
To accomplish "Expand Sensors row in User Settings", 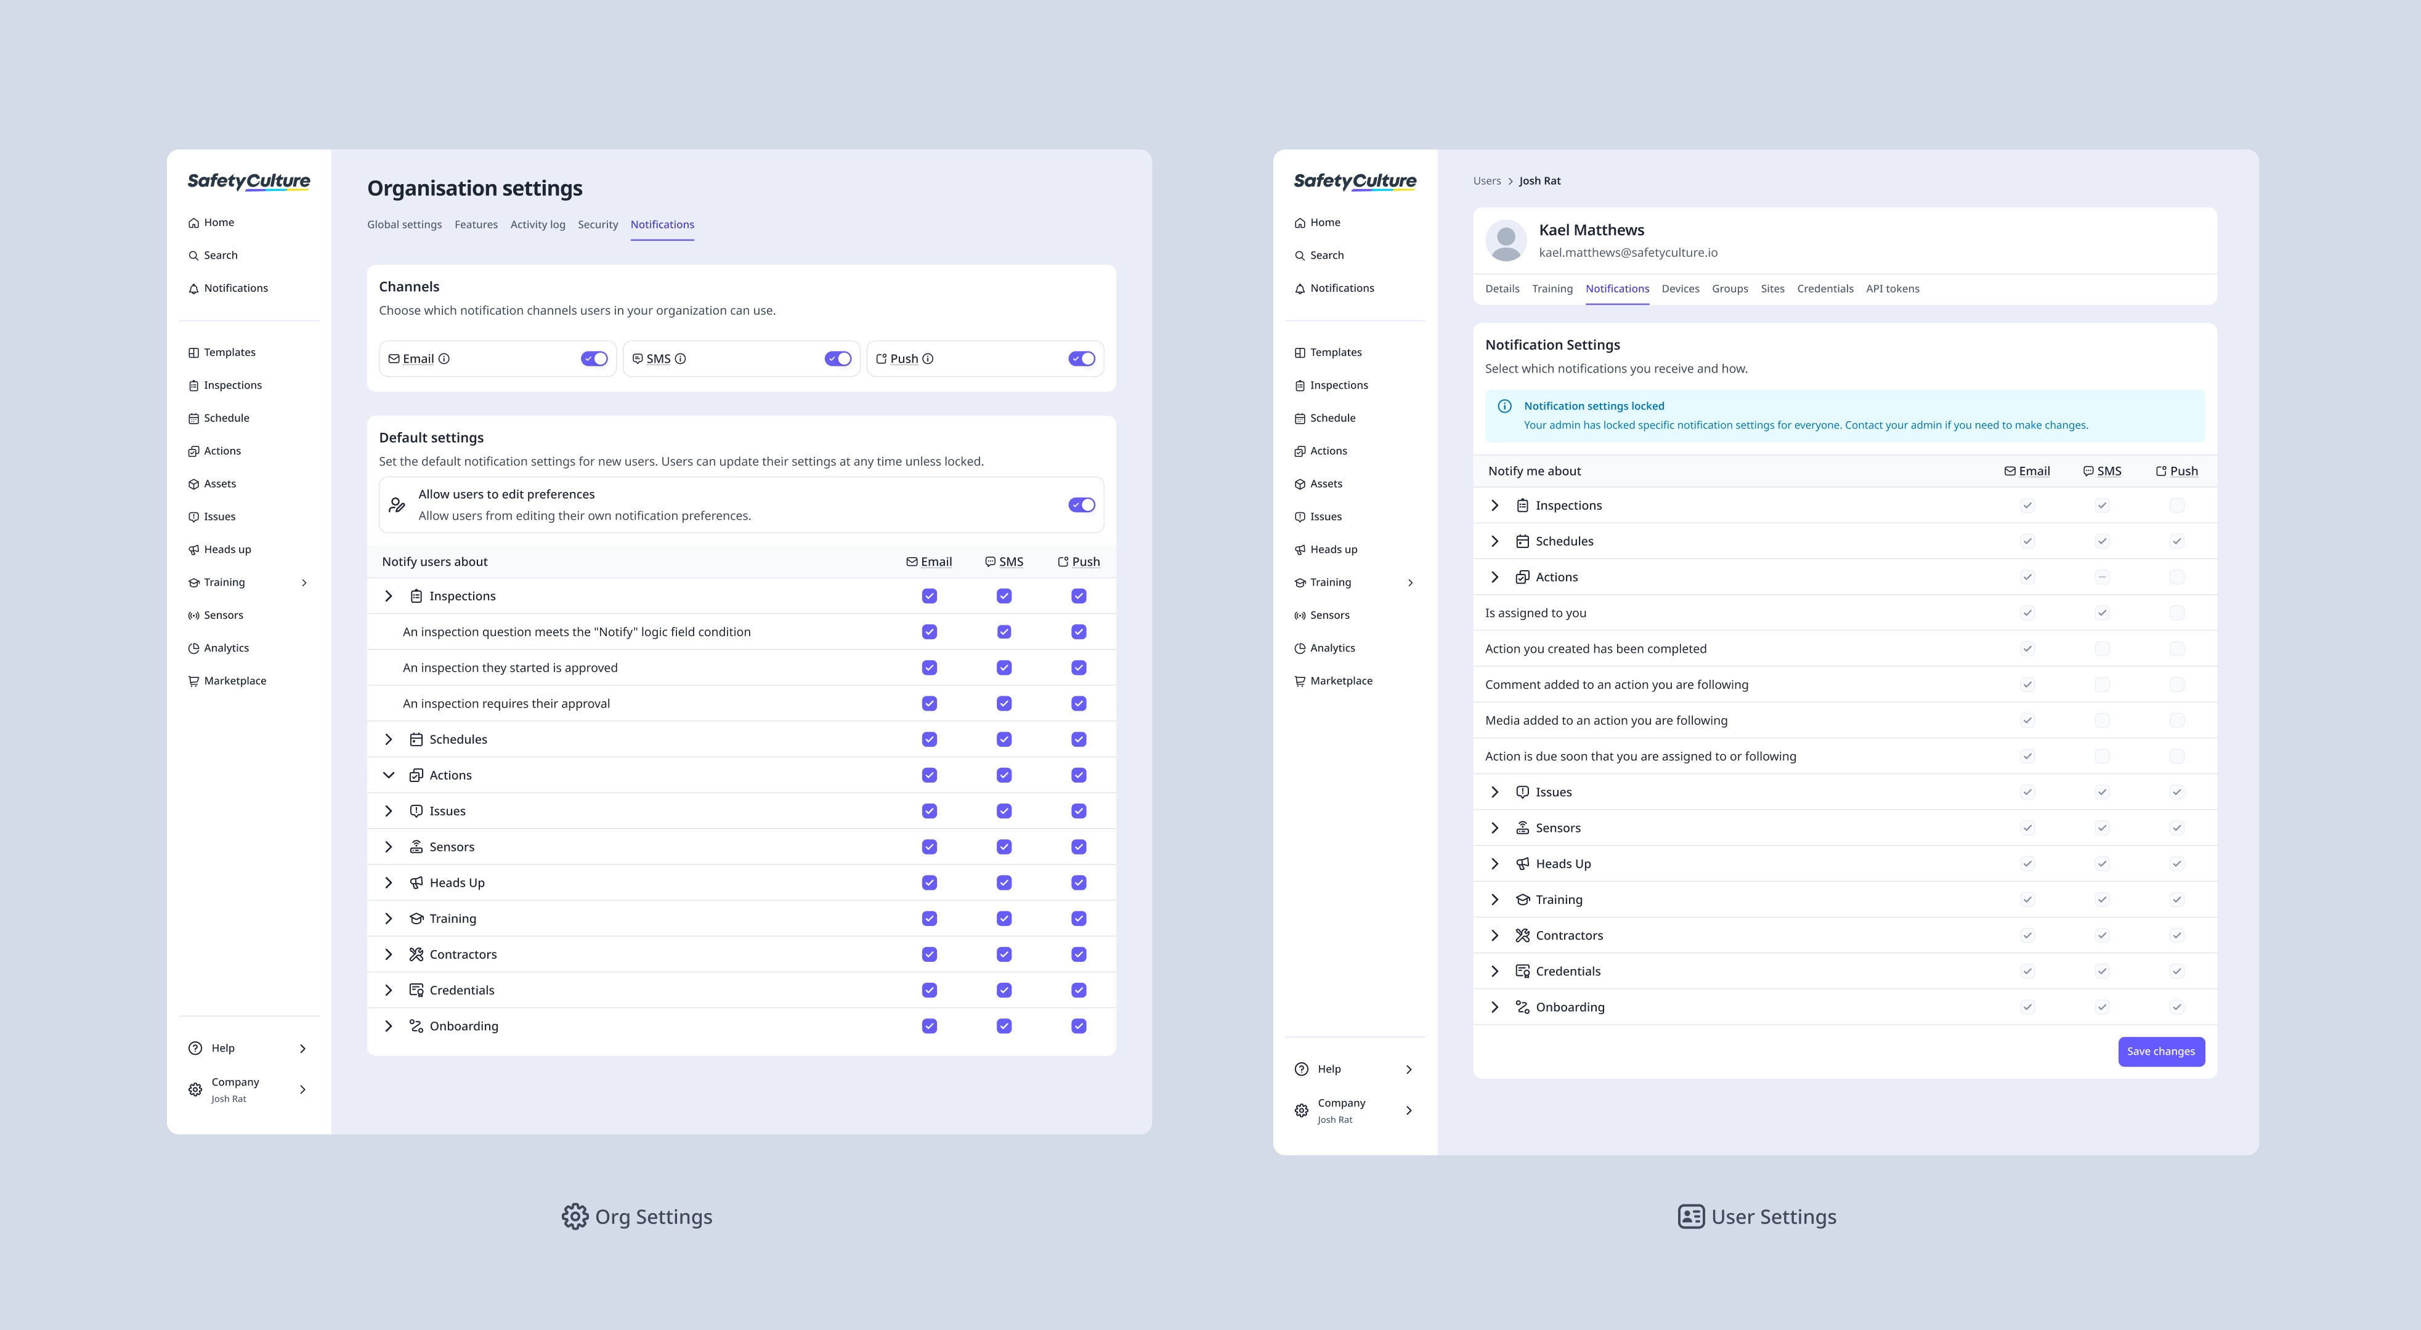I will point(1494,828).
